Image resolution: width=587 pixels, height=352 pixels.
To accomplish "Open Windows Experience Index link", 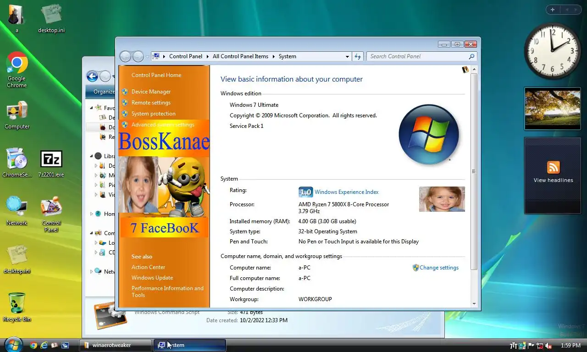I will [x=347, y=192].
